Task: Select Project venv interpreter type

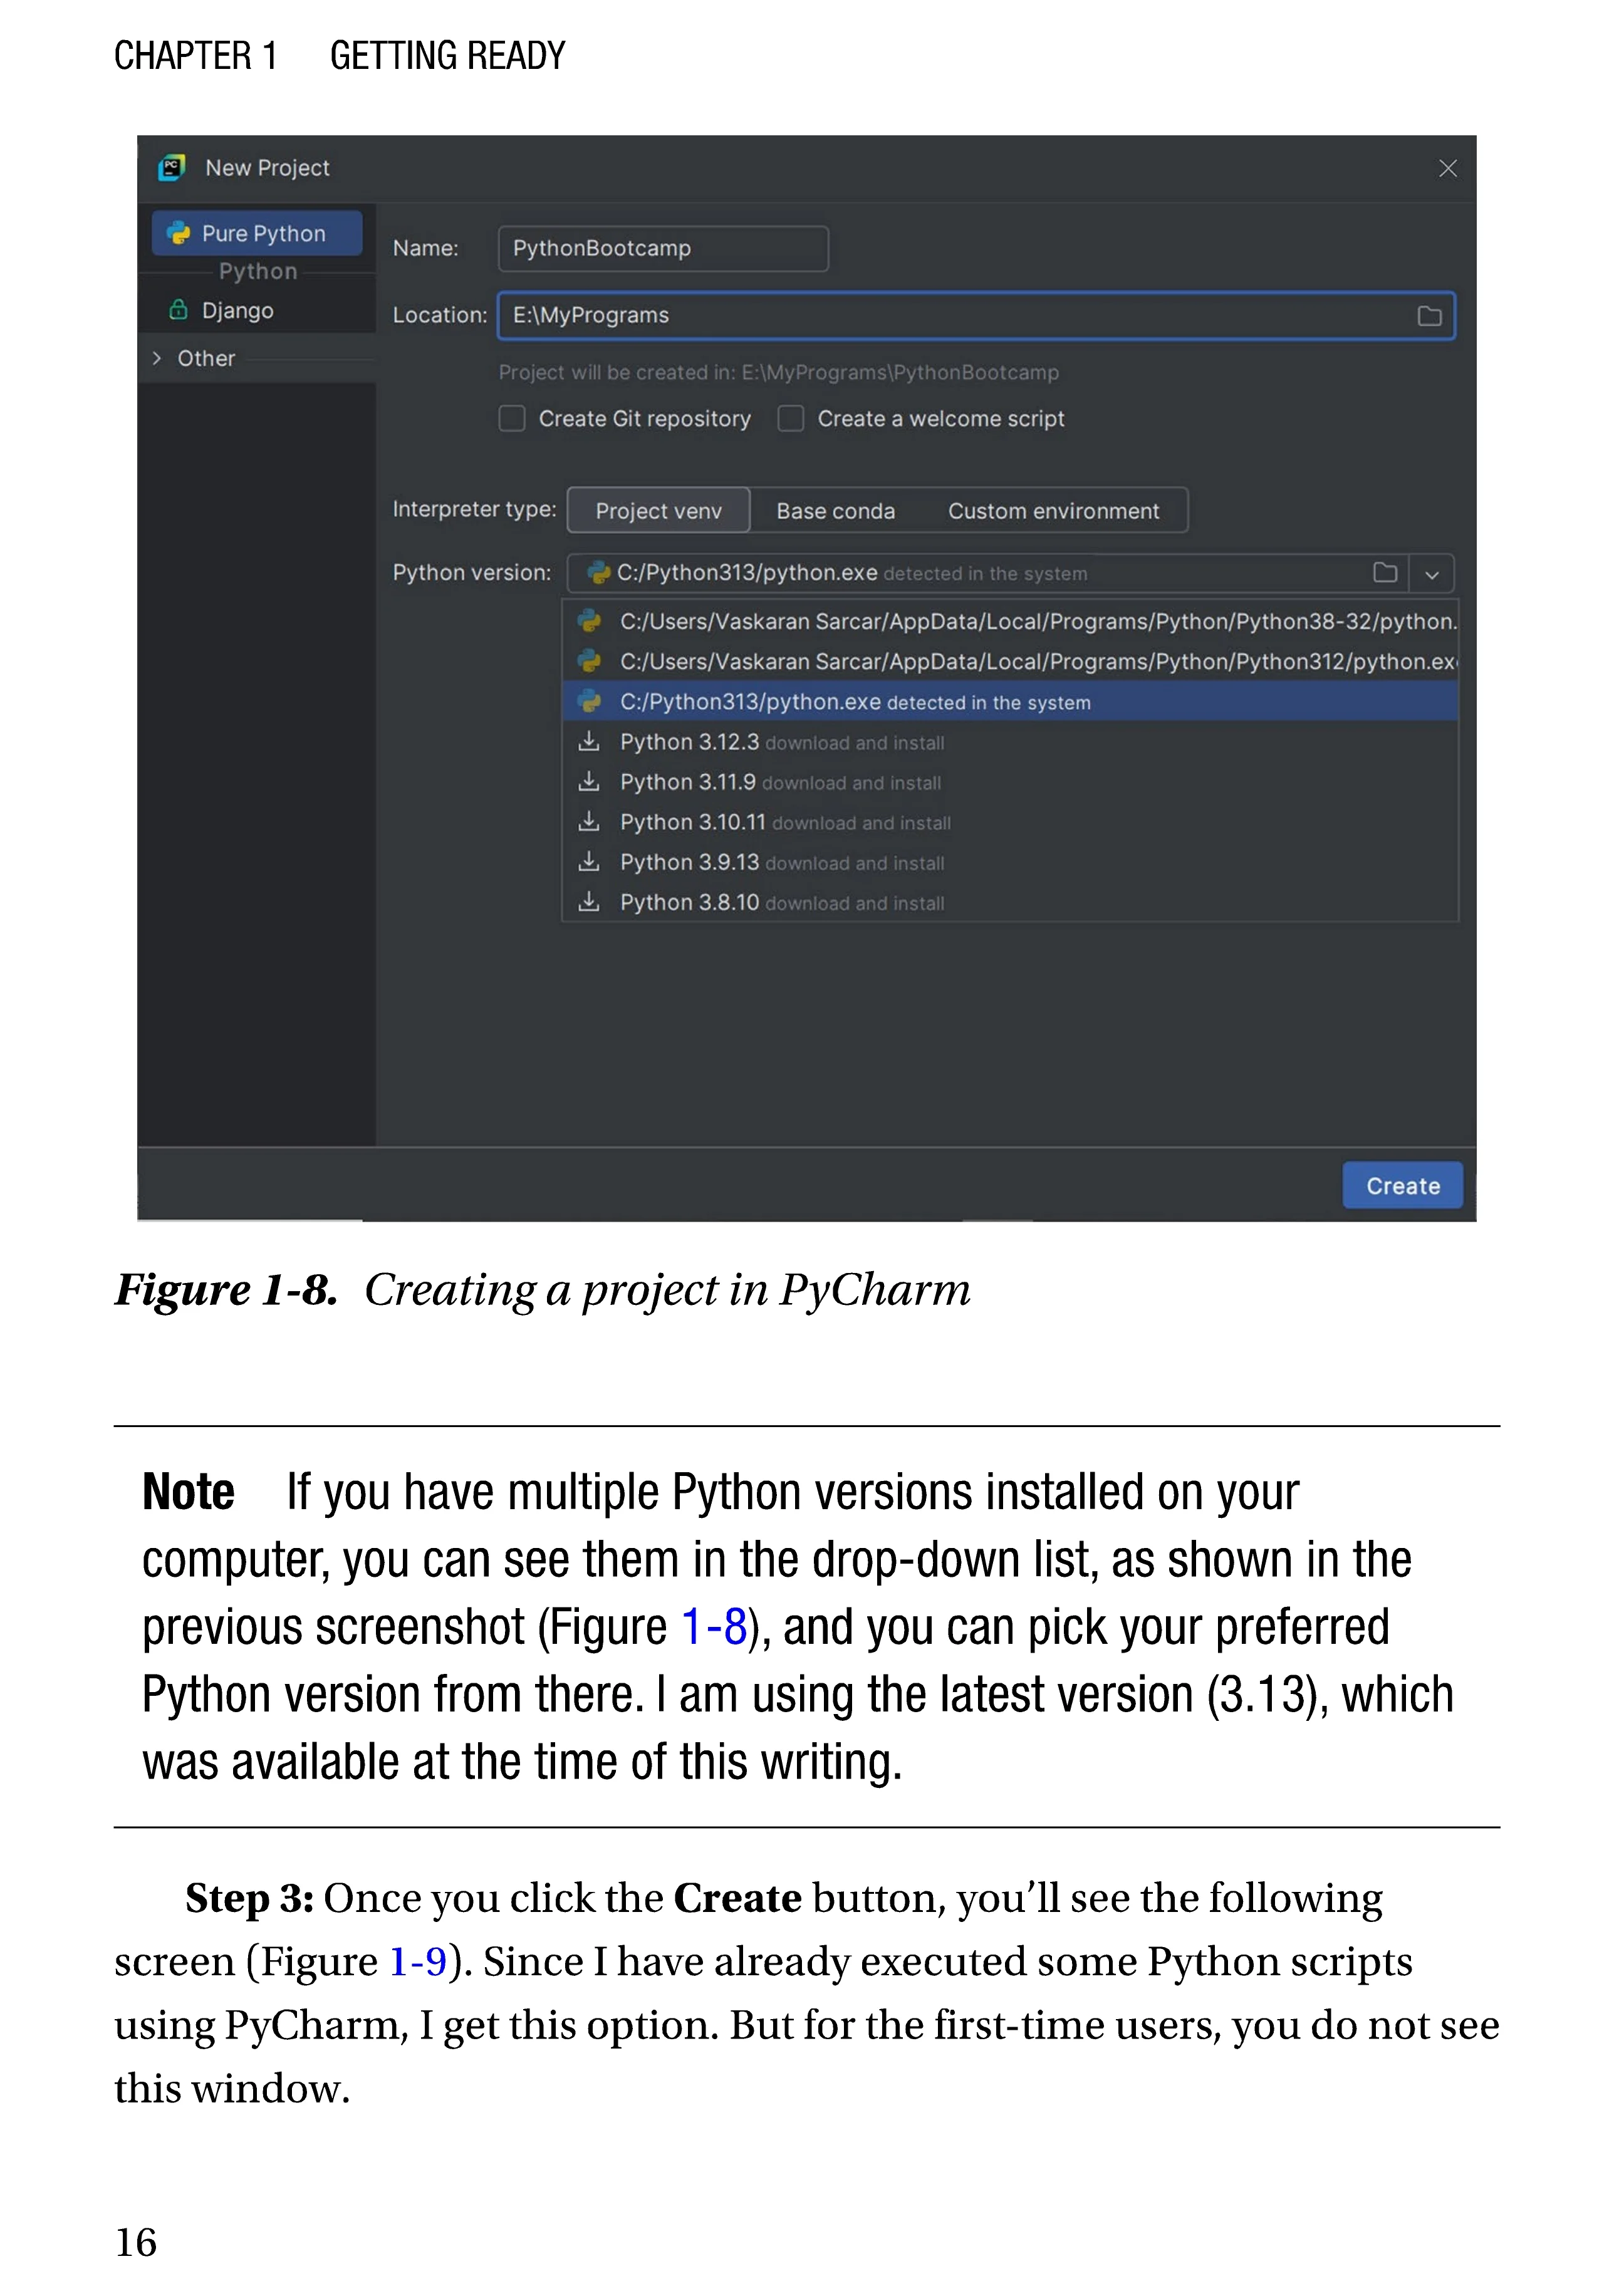Action: [658, 511]
